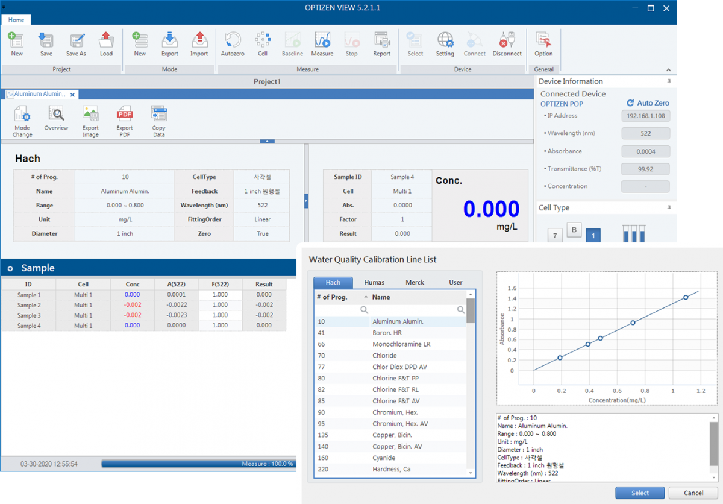Viewport: 723px width, 504px height.
Task: Select the Monochloramine LR row
Action: [391, 344]
